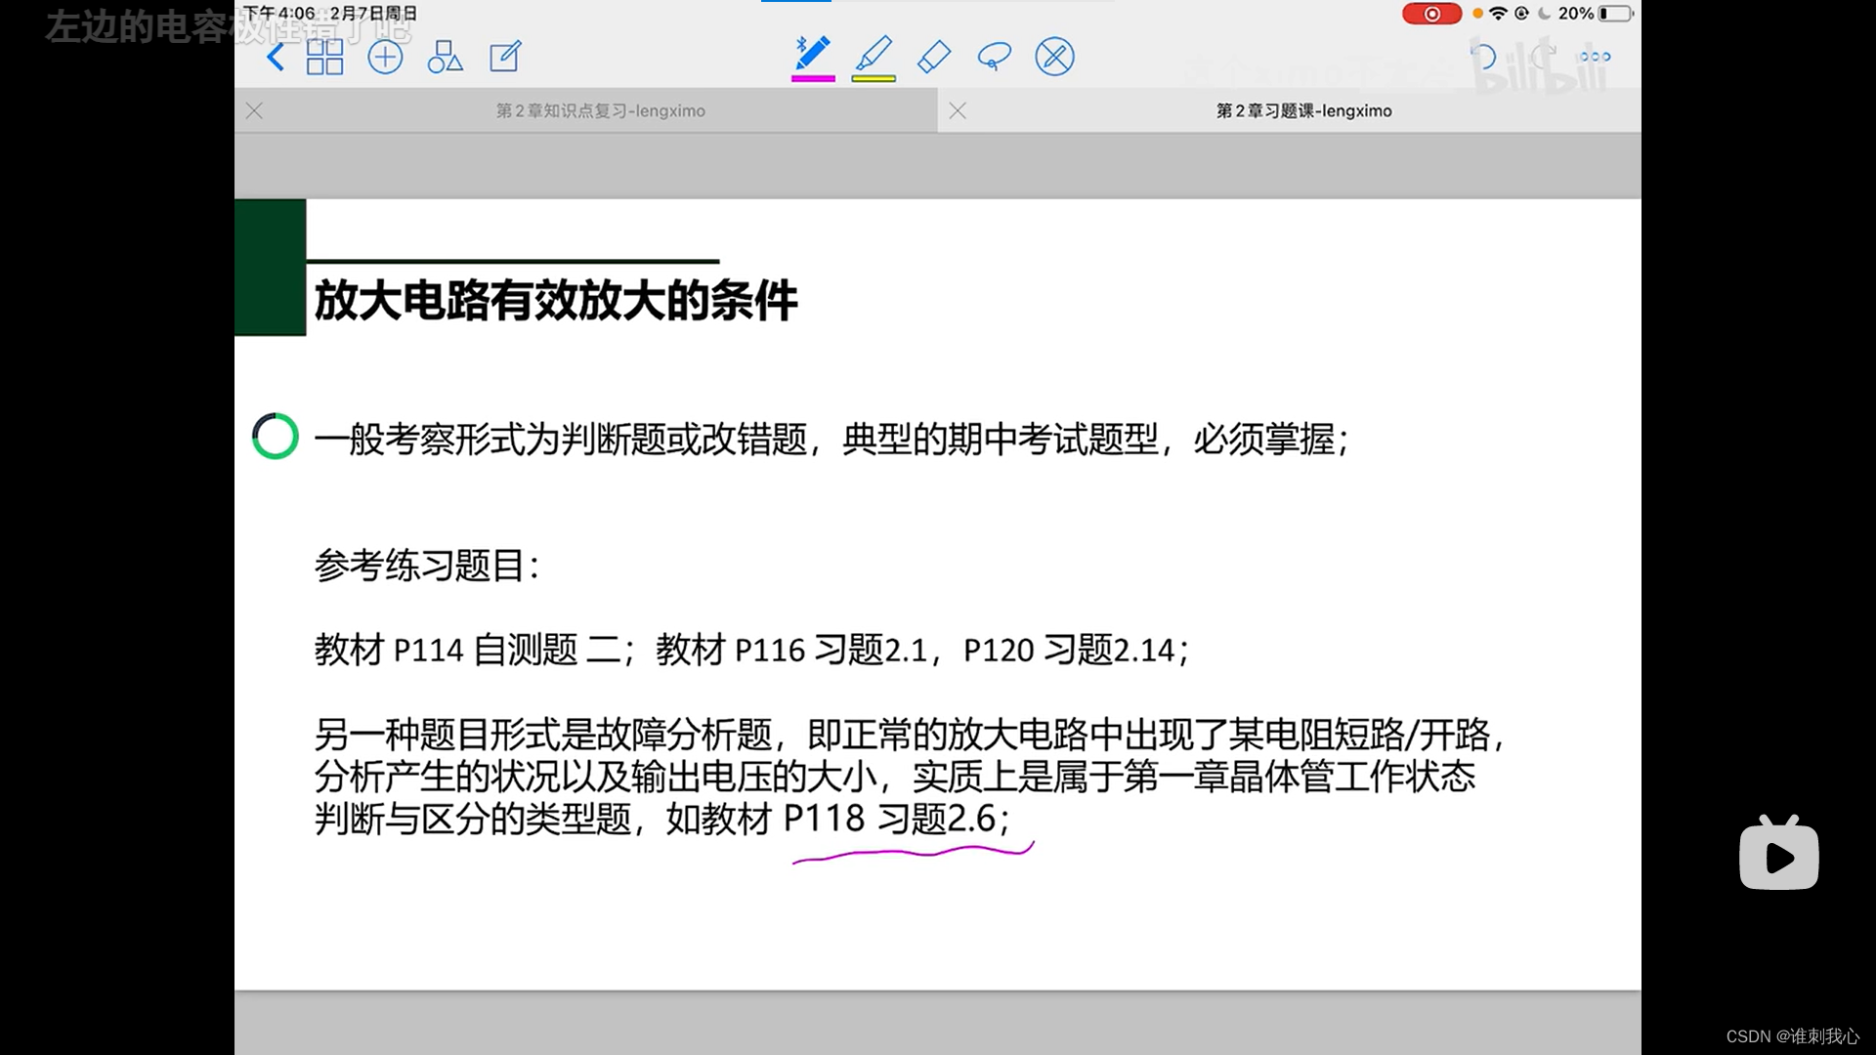This screenshot has width=1876, height=1055.
Task: Click the redo arrow
Action: [x=1542, y=57]
